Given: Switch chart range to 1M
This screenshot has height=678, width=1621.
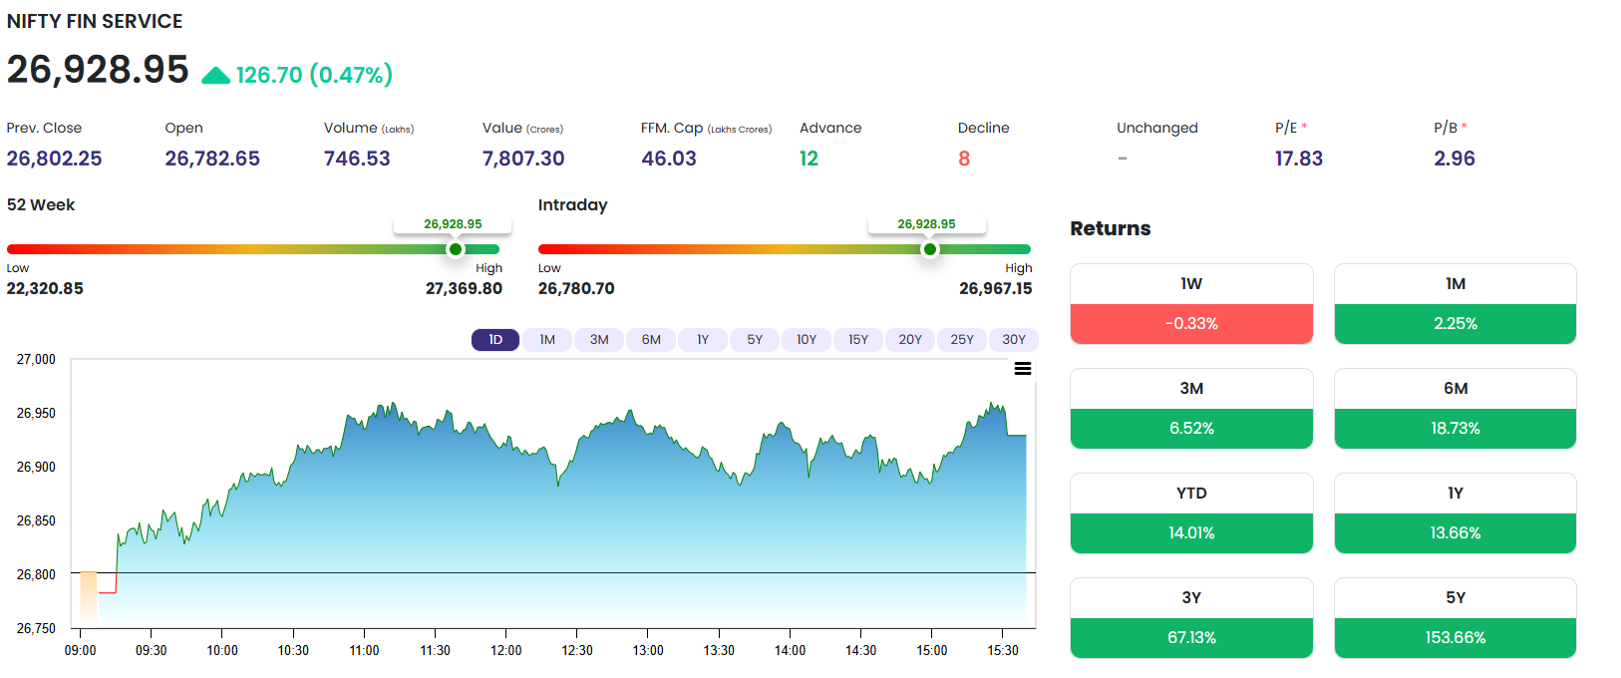Looking at the screenshot, I should 547,340.
